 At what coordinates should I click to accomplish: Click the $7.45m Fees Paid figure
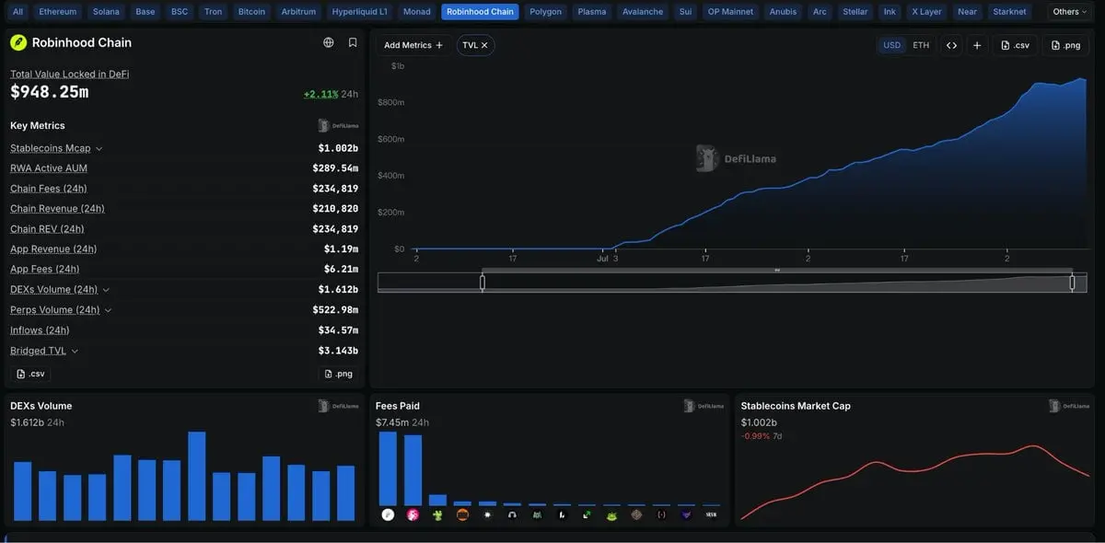point(392,422)
